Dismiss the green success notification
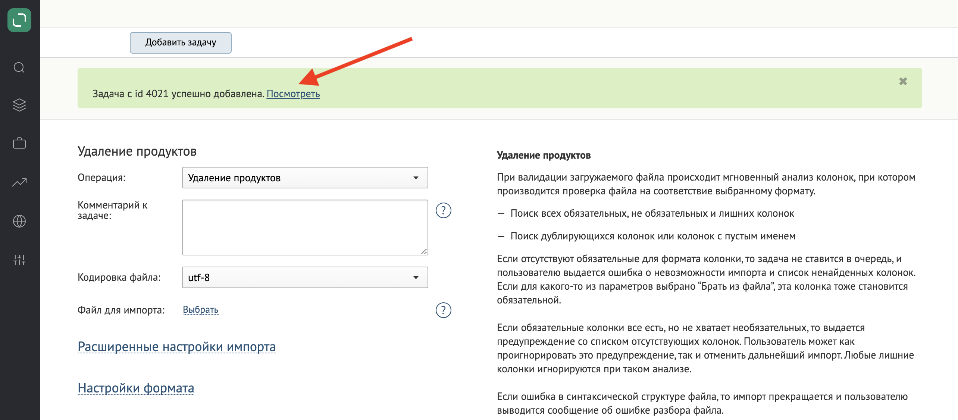The width and height of the screenshot is (958, 420). 903,81
